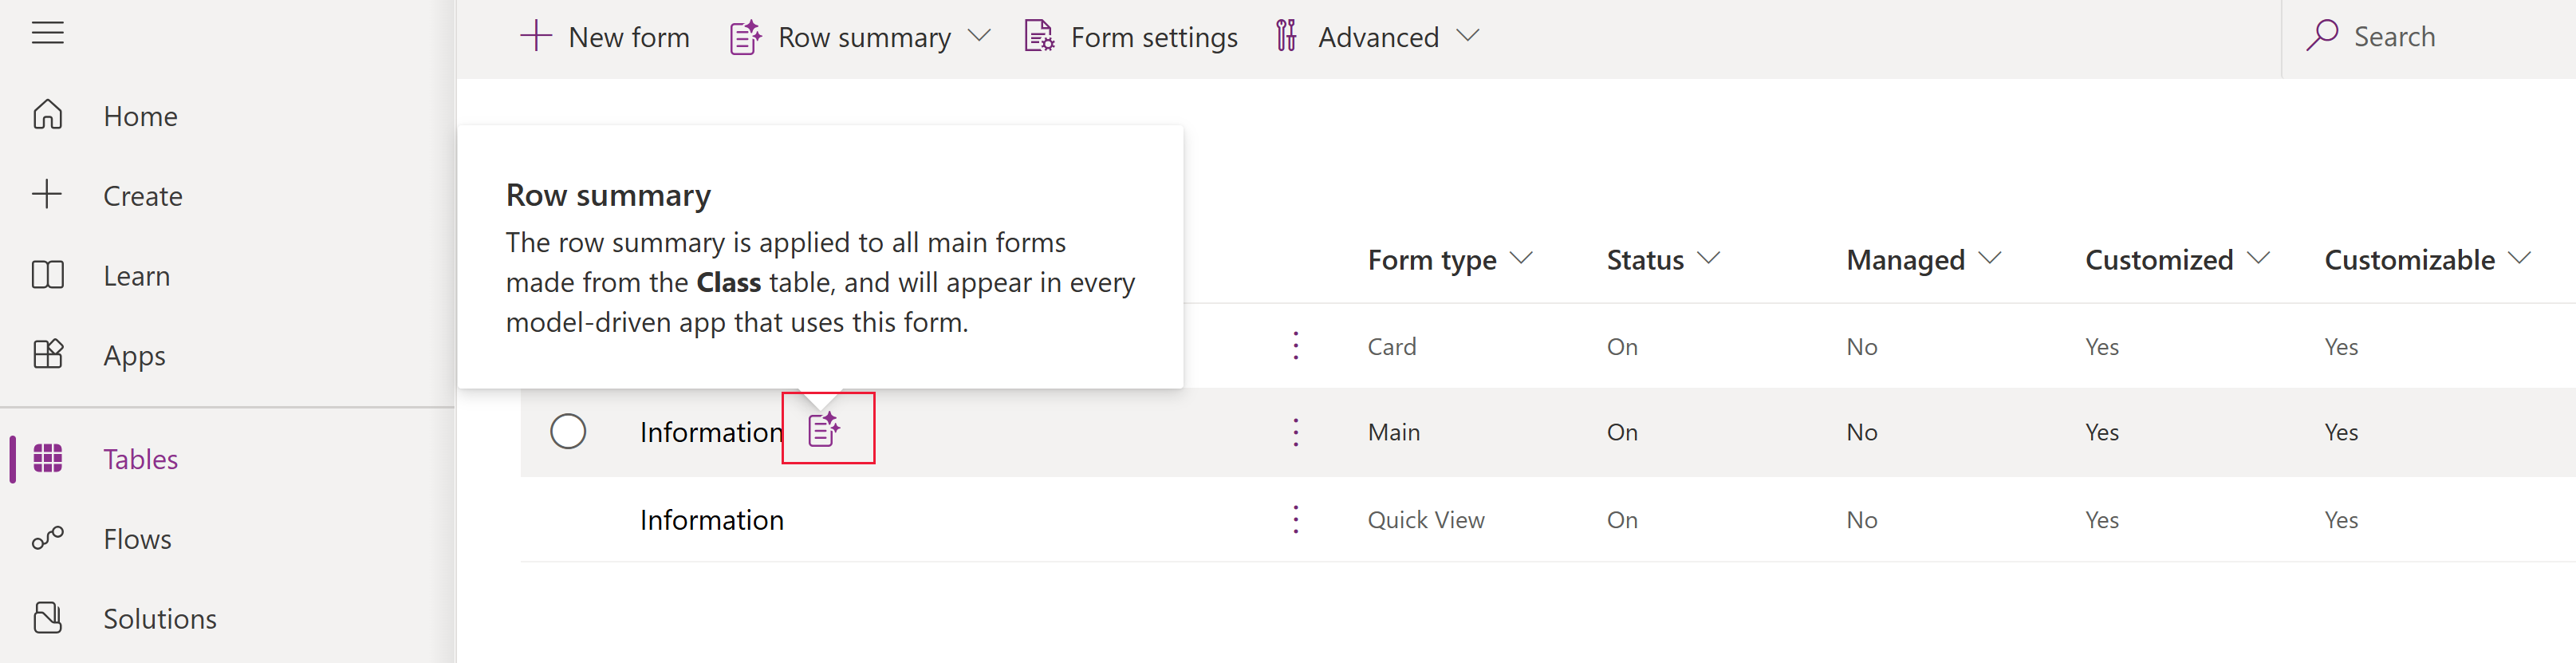The width and height of the screenshot is (2576, 663).
Task: Open Customized column filter dropdown
Action: click(2258, 258)
